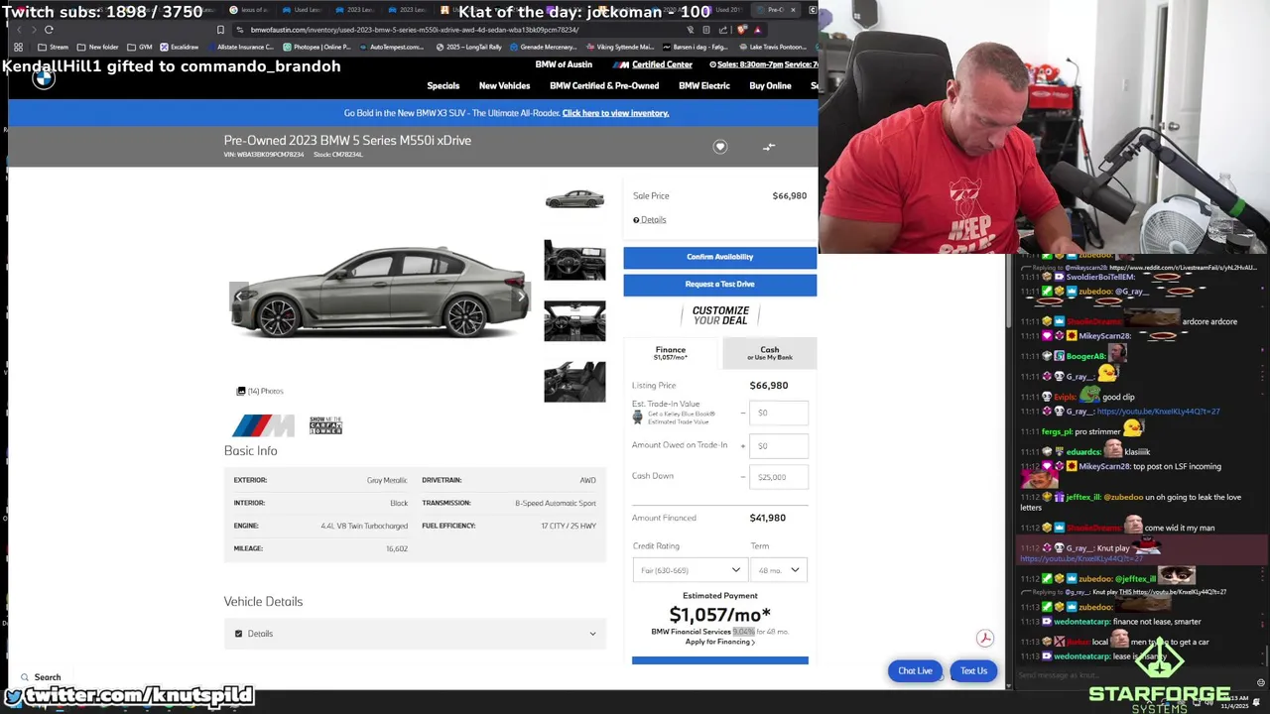Click the Search magnifier at page bottom
The width and height of the screenshot is (1270, 714).
tap(25, 677)
